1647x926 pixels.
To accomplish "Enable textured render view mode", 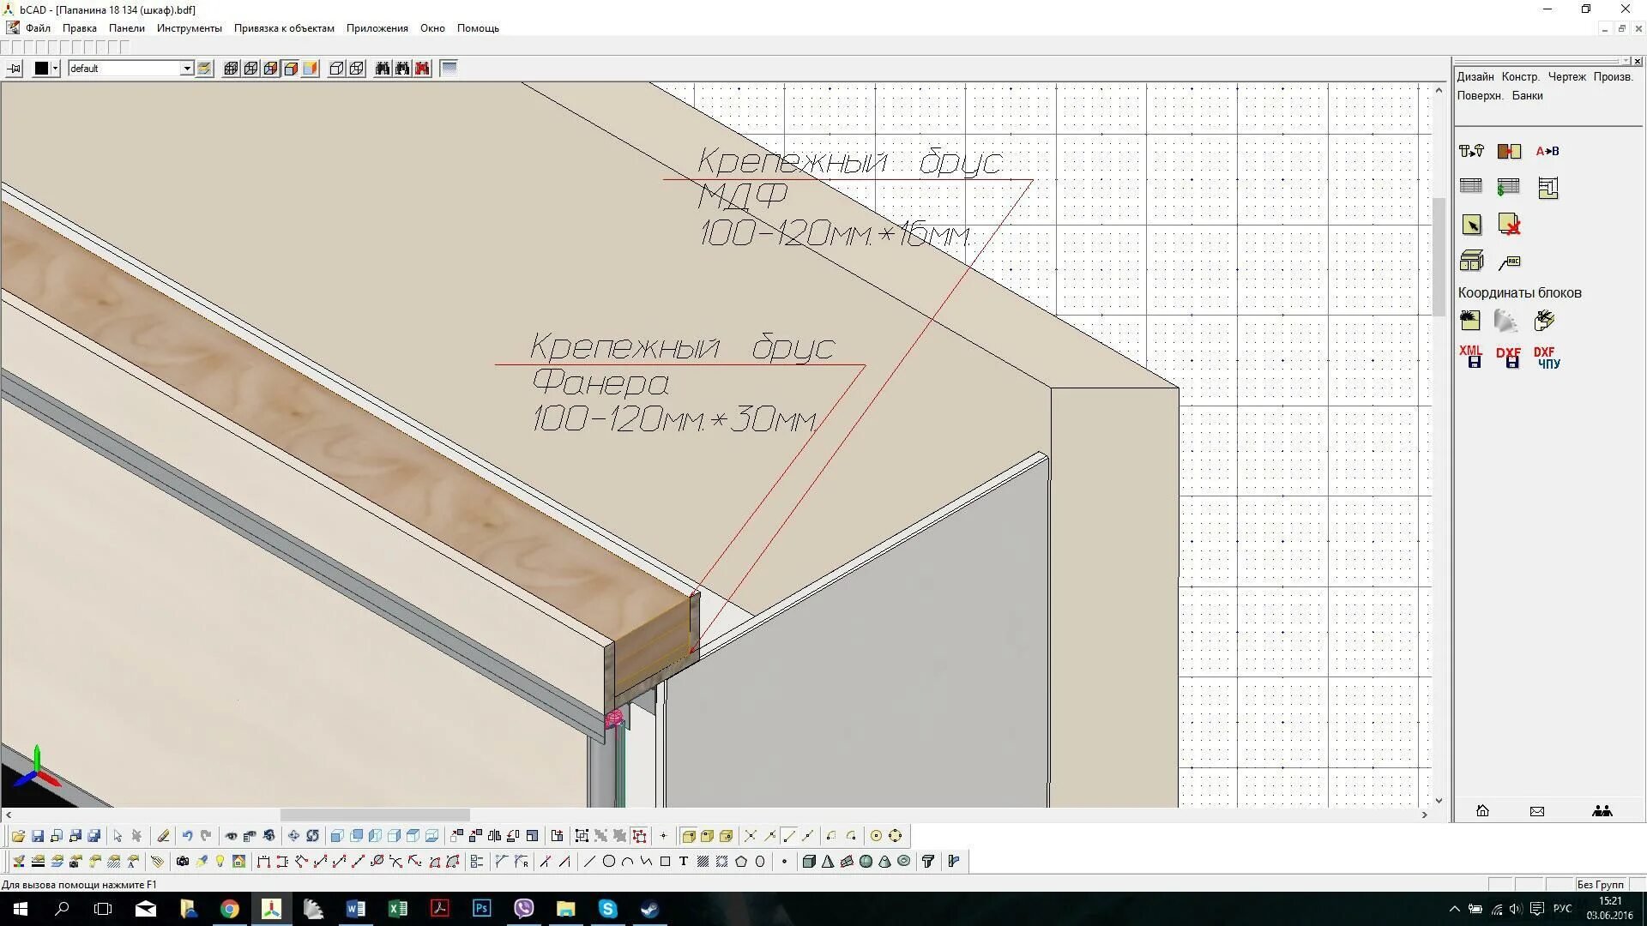I will 310,69.
